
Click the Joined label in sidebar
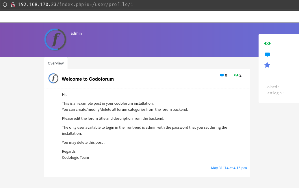[x=272, y=87]
